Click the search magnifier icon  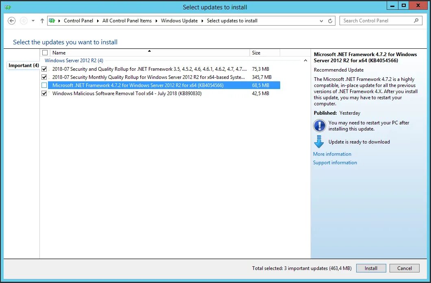[x=416, y=21]
